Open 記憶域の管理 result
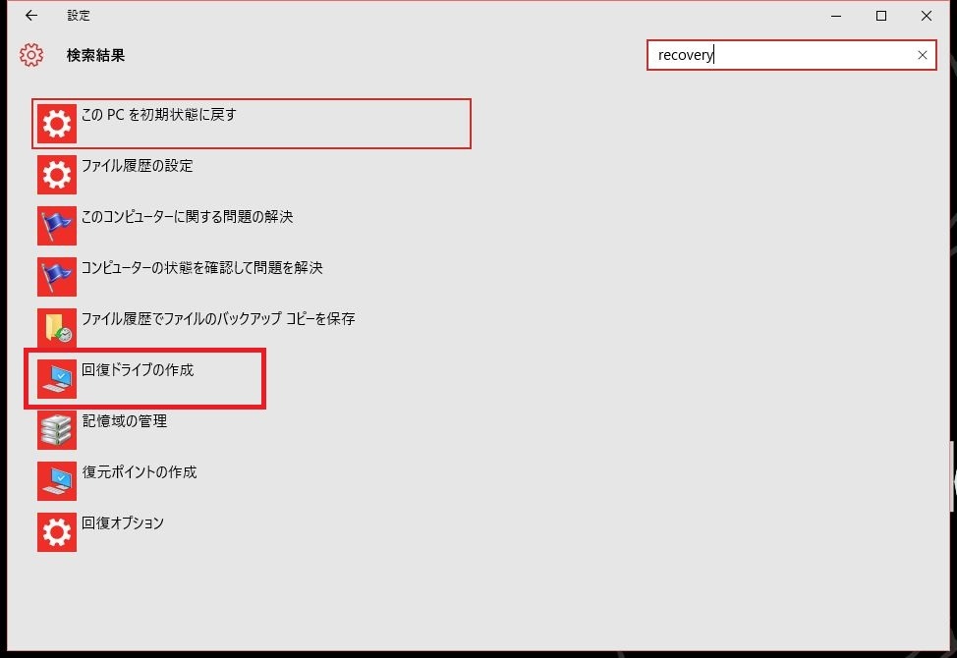957x658 pixels. [x=125, y=420]
